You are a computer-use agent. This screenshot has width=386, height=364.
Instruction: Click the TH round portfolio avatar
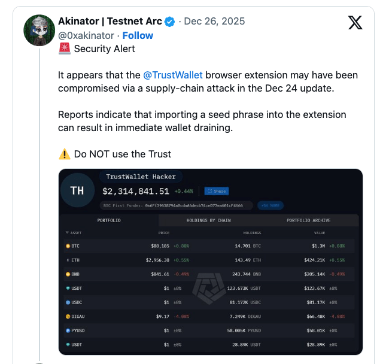click(77, 190)
